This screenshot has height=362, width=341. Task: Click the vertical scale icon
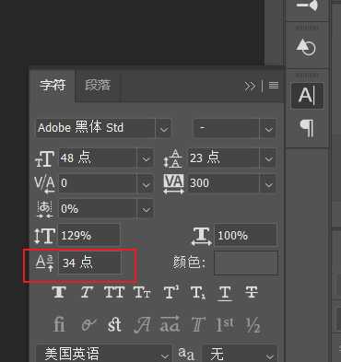(x=45, y=236)
